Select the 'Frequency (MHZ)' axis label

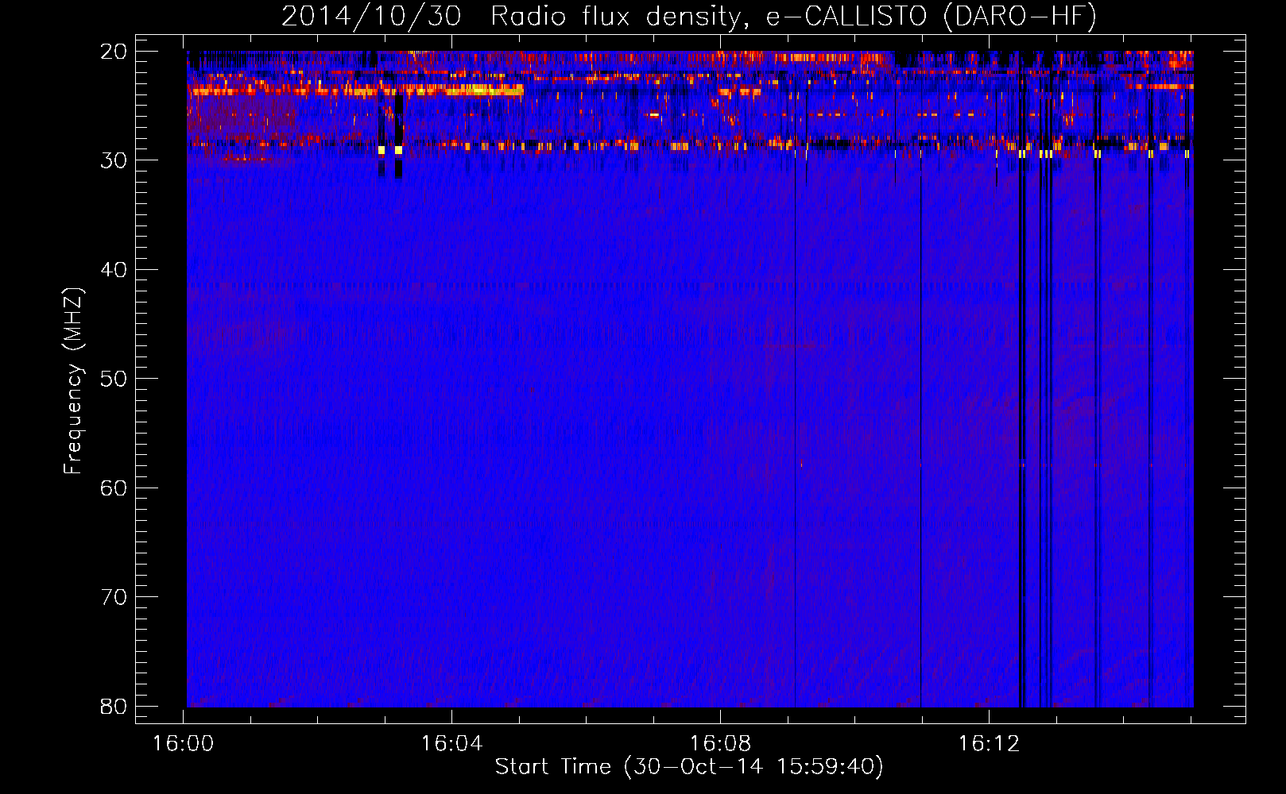click(73, 381)
